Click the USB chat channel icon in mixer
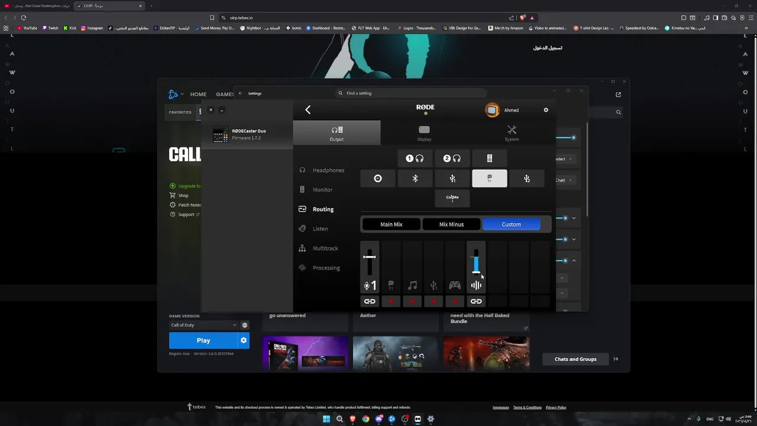Viewport: 757px width, 426px height. [x=391, y=286]
